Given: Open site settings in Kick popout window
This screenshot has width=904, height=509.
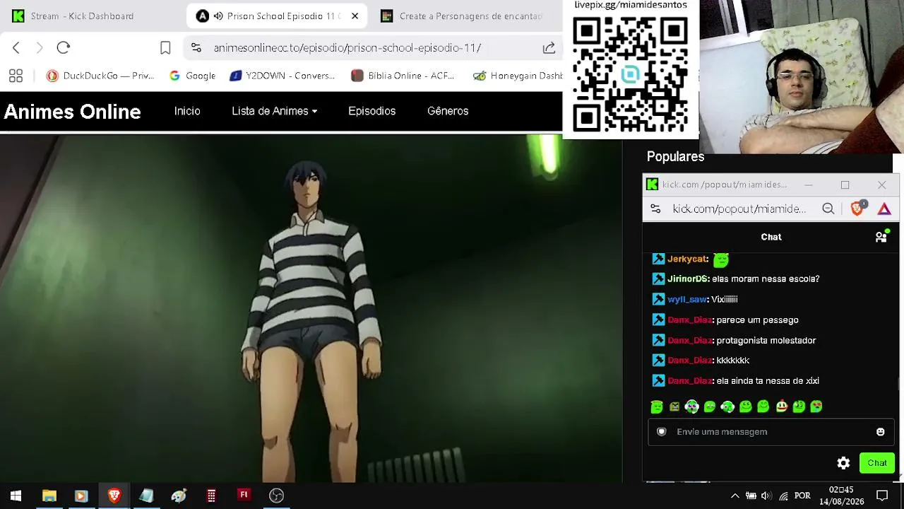Looking at the screenshot, I should pyautogui.click(x=655, y=209).
